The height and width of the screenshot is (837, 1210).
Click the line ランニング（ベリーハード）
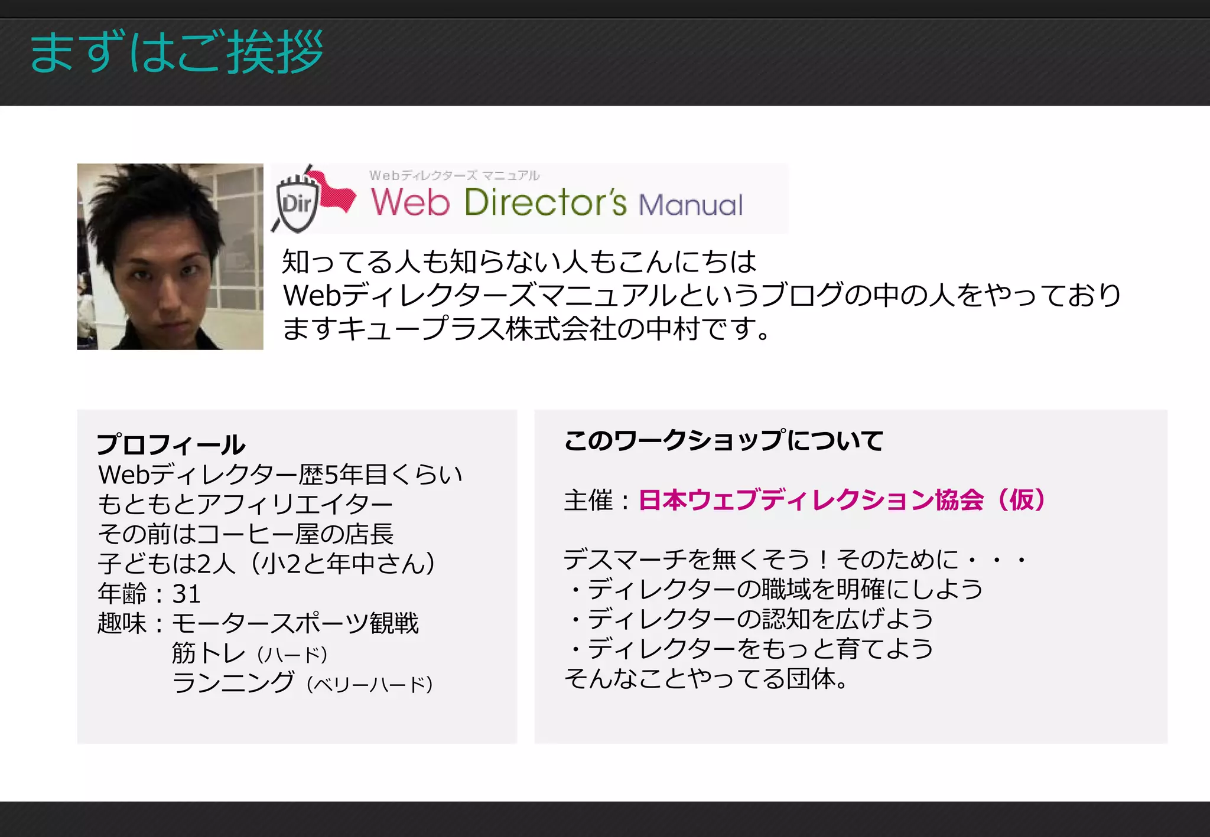[x=302, y=683]
